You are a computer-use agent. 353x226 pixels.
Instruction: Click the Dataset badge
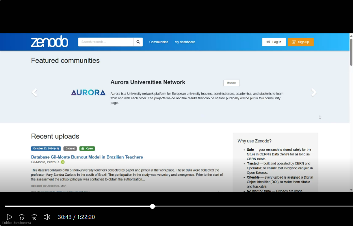(x=70, y=148)
